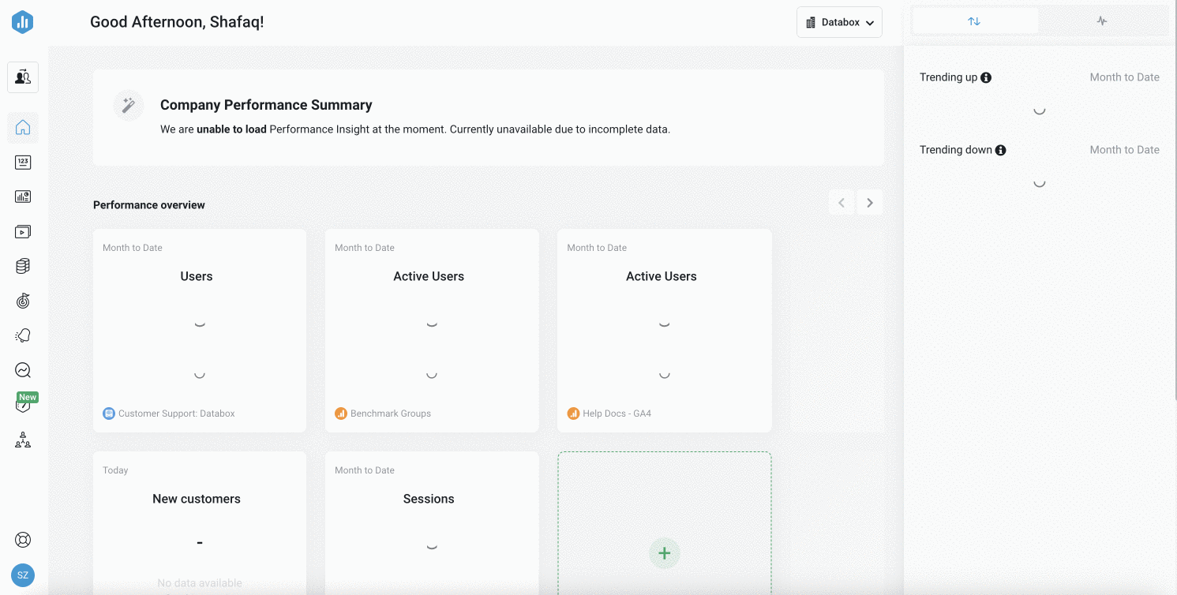Open Benchmarks shield icon marked New

(x=23, y=406)
